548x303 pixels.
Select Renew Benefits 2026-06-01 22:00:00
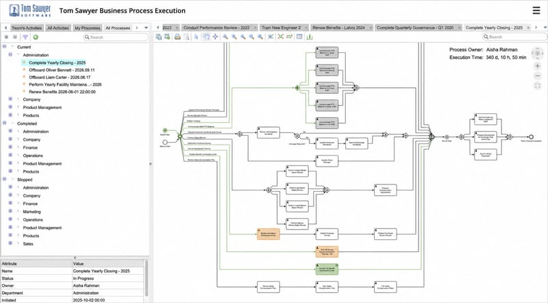coord(62,92)
